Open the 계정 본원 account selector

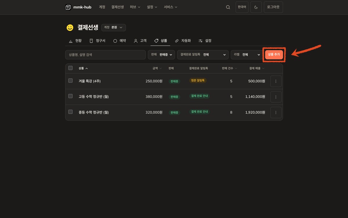click(x=113, y=27)
